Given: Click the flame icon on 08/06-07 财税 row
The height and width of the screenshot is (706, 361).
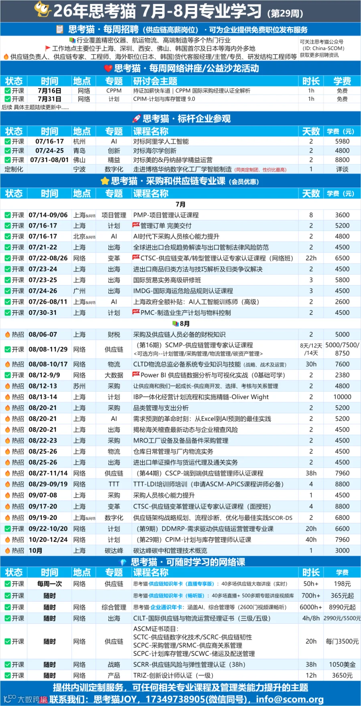Looking at the screenshot, I should coord(8,334).
